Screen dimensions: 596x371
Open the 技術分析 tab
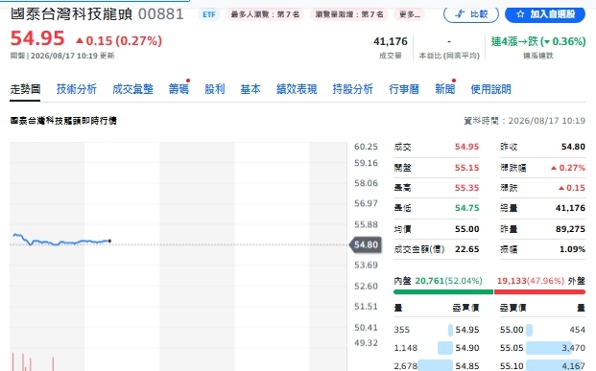[x=77, y=89]
